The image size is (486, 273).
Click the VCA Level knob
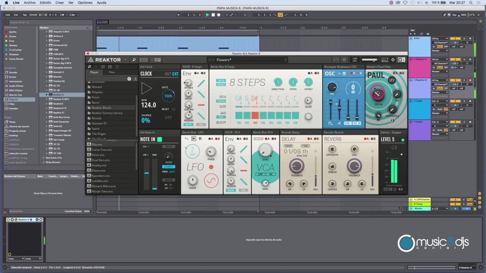[x=265, y=151]
